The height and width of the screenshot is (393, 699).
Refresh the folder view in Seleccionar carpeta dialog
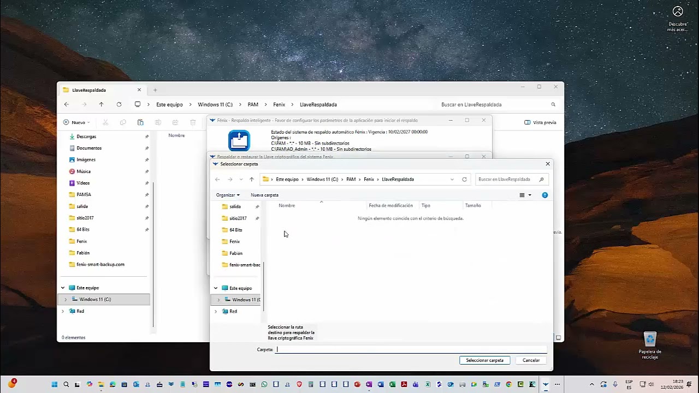(464, 179)
